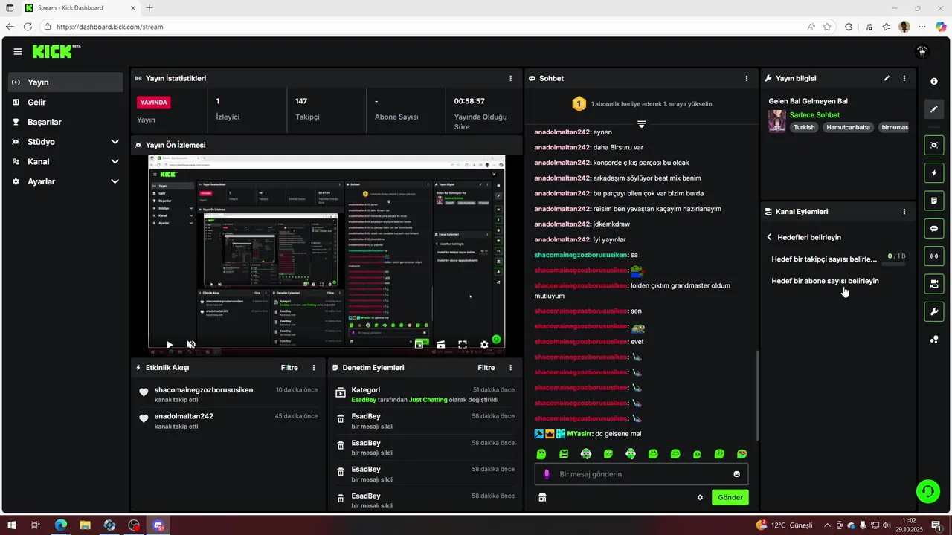
Task: Select the pencil edit icon in the right sidebar
Action: click(934, 109)
